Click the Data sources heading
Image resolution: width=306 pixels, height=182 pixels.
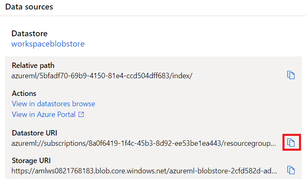pyautogui.click(x=29, y=7)
